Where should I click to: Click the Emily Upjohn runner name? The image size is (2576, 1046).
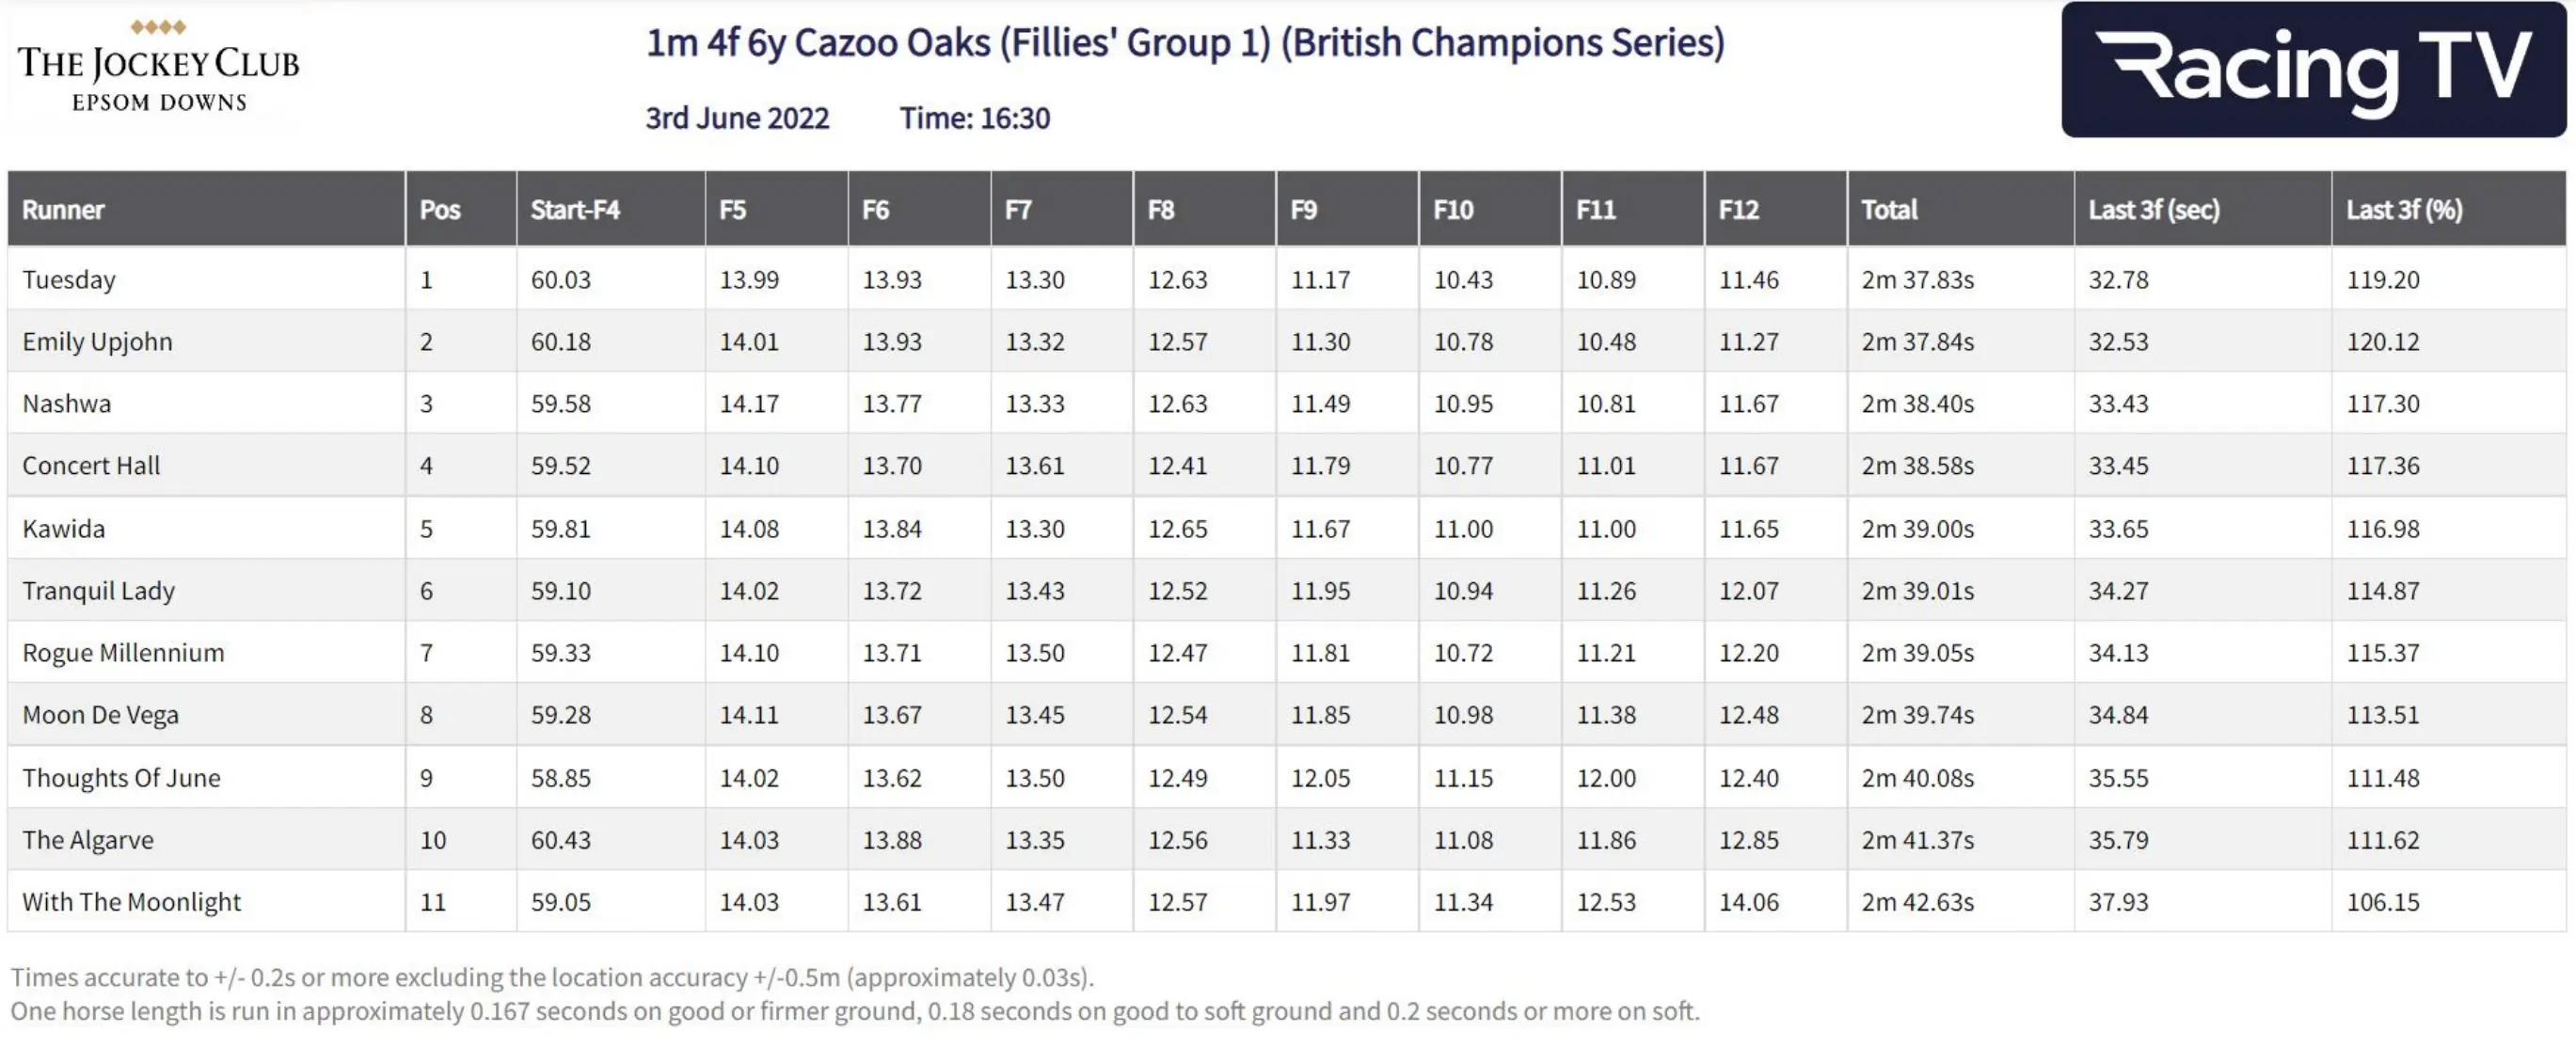[x=97, y=342]
